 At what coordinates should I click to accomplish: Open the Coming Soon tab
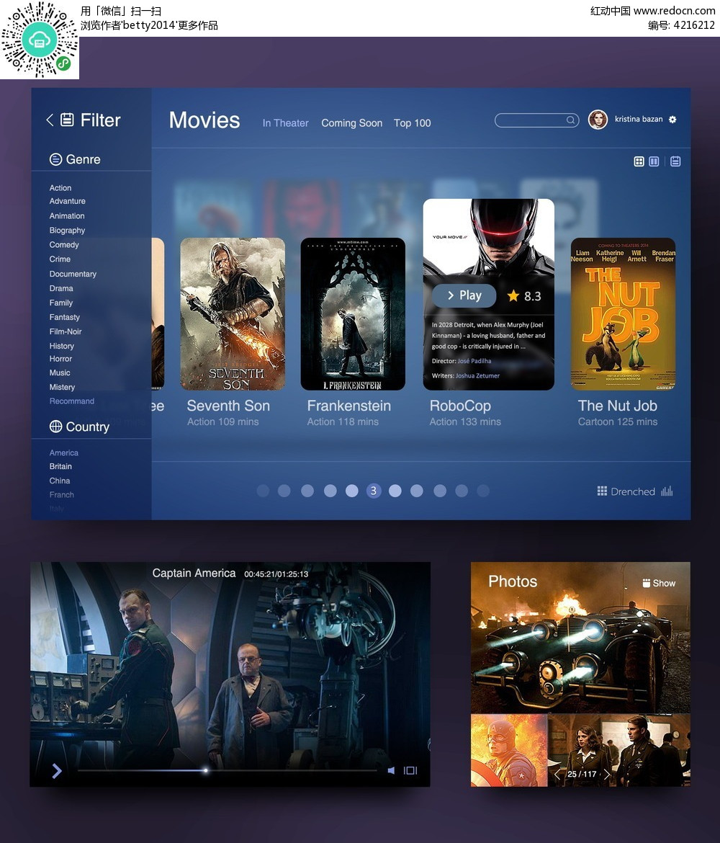click(352, 123)
